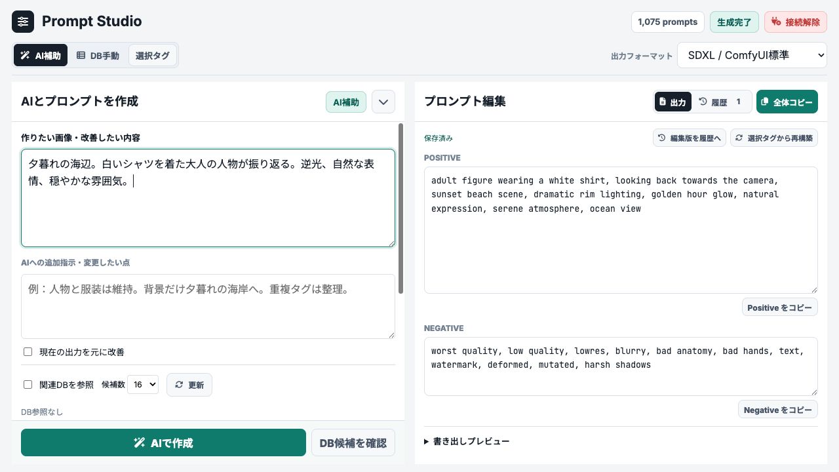The image size is (839, 472).
Task: Collapse the AIとプロンプトを作成 panel chevron
Action: pos(383,102)
